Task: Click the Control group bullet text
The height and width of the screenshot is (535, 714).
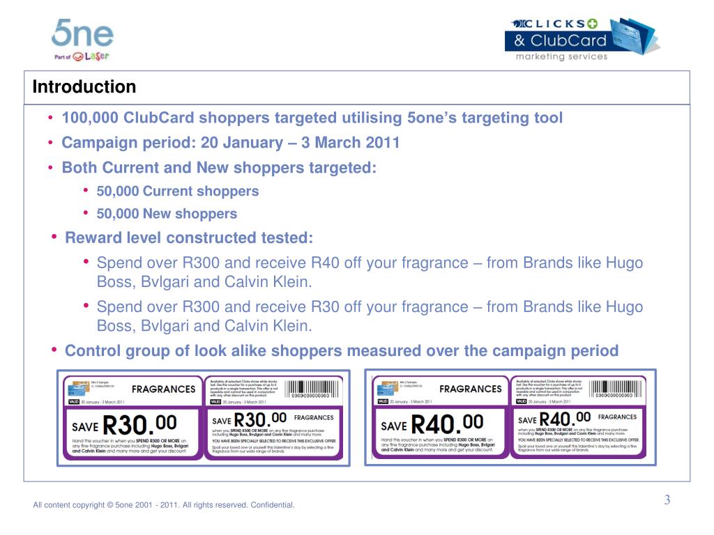Action: click(x=342, y=351)
